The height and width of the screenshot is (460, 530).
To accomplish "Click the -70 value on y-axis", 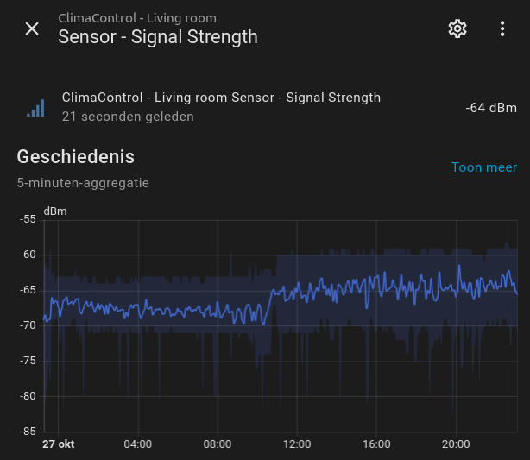I will click(28, 325).
